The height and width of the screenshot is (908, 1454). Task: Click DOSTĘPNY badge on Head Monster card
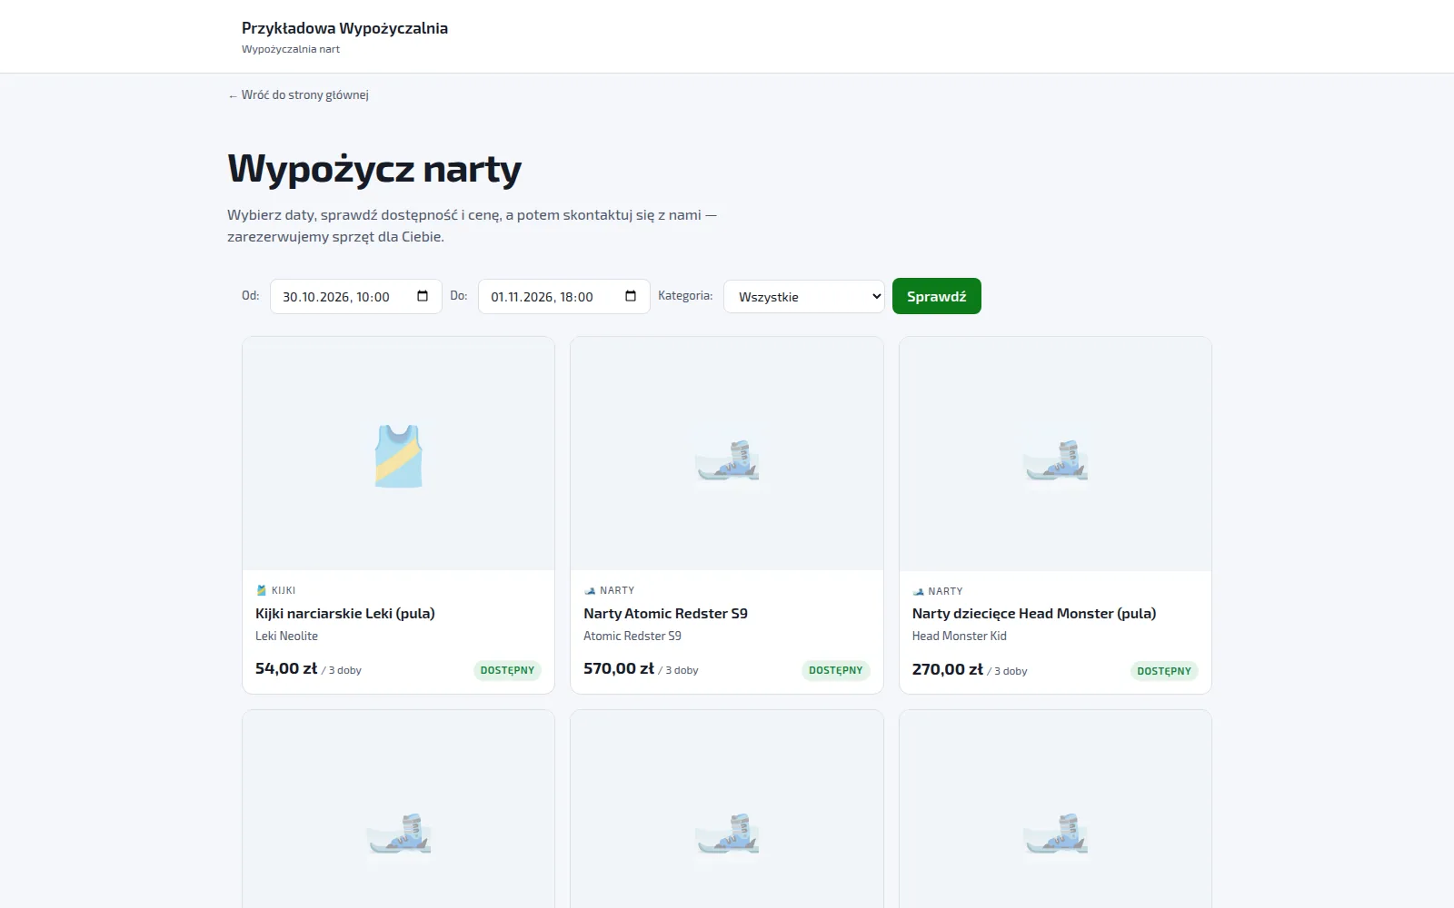1164,671
